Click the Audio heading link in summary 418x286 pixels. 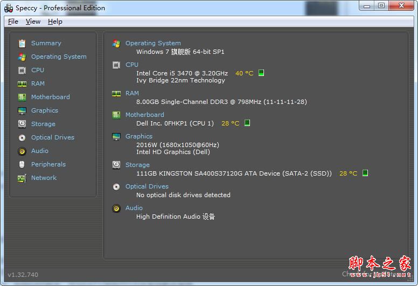click(134, 208)
